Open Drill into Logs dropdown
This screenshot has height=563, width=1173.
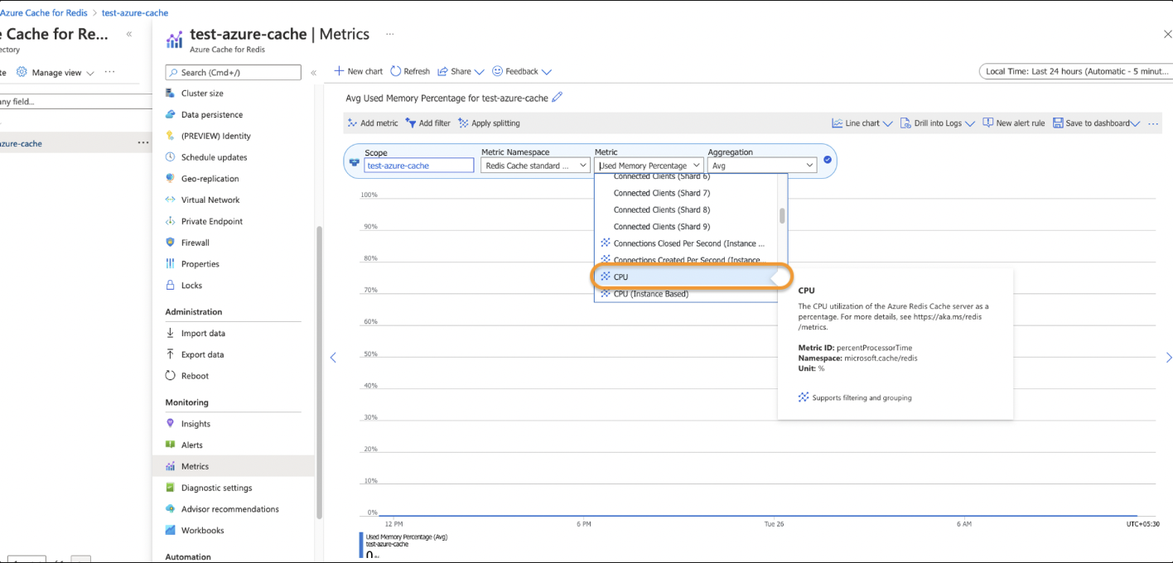tap(938, 123)
